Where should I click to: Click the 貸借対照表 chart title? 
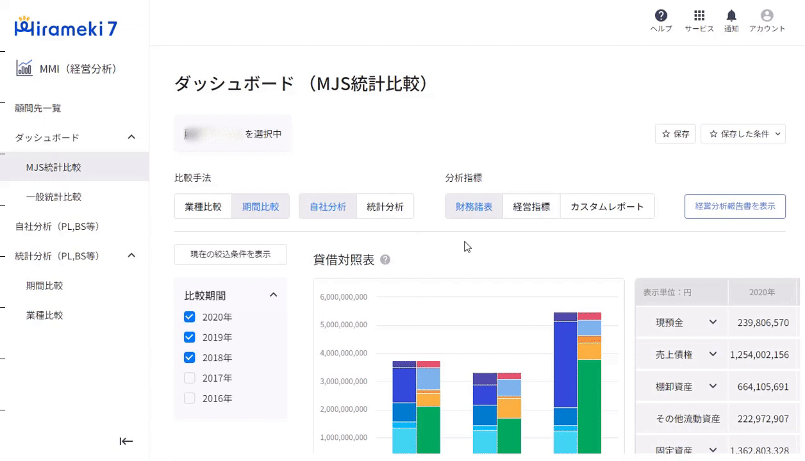(344, 259)
